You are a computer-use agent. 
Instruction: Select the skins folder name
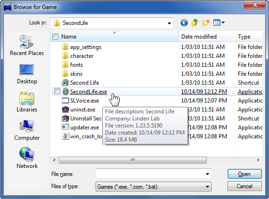(76, 74)
